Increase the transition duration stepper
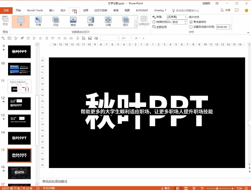The image size is (251, 190). tap(186, 21)
